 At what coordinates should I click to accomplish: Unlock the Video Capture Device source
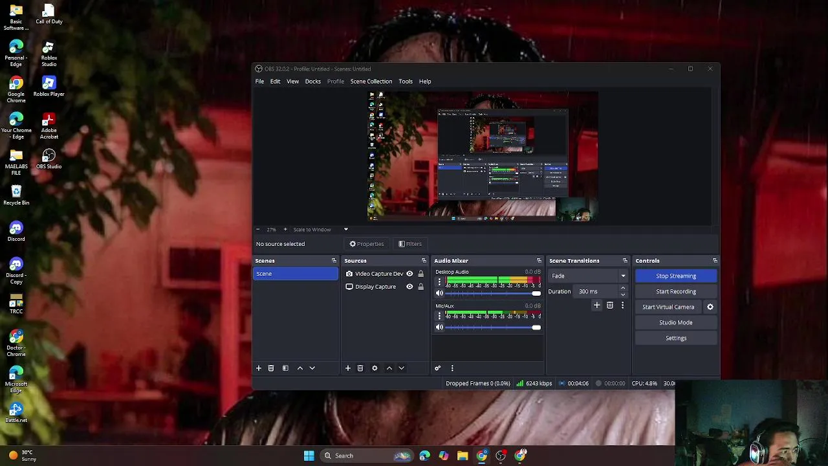421,274
